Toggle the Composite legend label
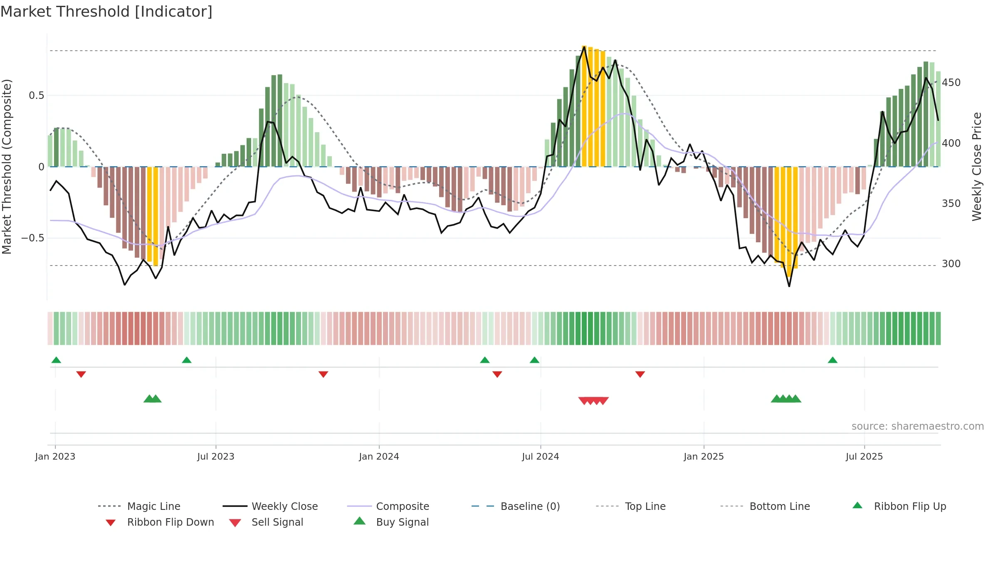 403,506
